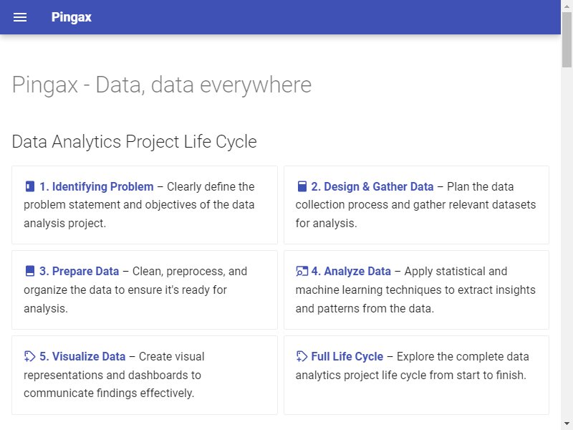Go to 3. Prepare Data page
This screenshot has height=430, width=573.
(x=80, y=271)
